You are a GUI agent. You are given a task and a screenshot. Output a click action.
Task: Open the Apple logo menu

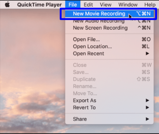pos(7,4)
